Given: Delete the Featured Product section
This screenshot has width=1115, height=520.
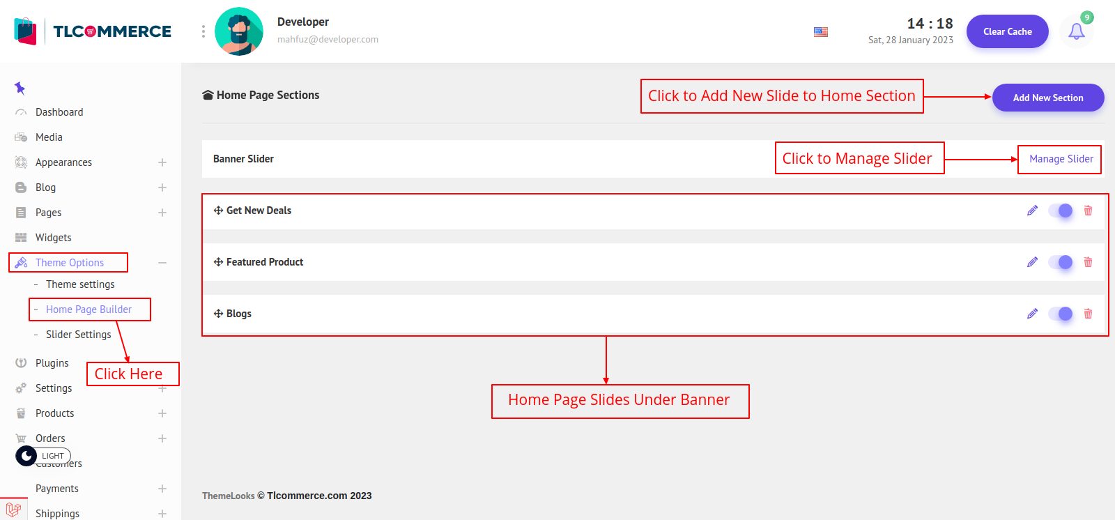Looking at the screenshot, I should coord(1088,262).
